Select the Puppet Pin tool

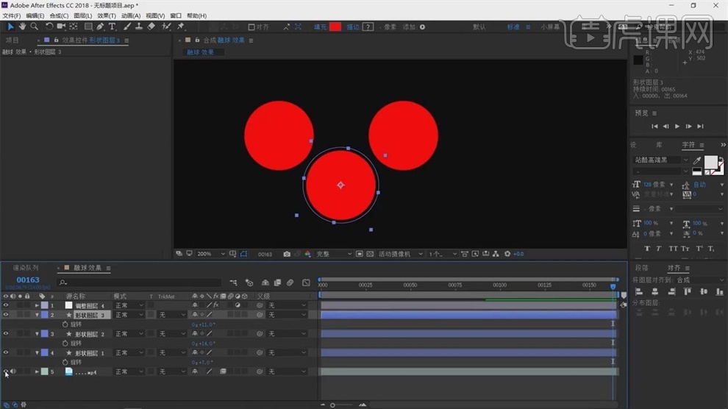[181, 26]
